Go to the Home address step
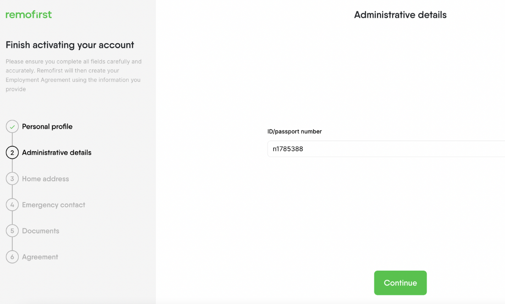This screenshot has width=505, height=304. [x=45, y=179]
